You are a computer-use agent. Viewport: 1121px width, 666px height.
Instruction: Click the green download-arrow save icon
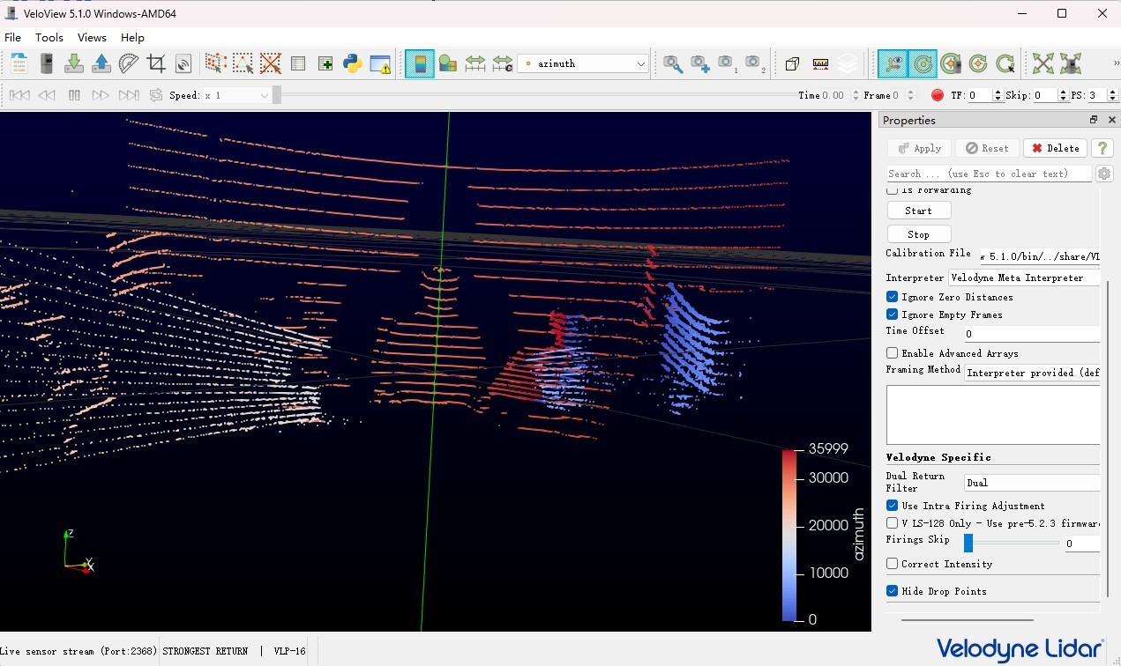tap(74, 63)
